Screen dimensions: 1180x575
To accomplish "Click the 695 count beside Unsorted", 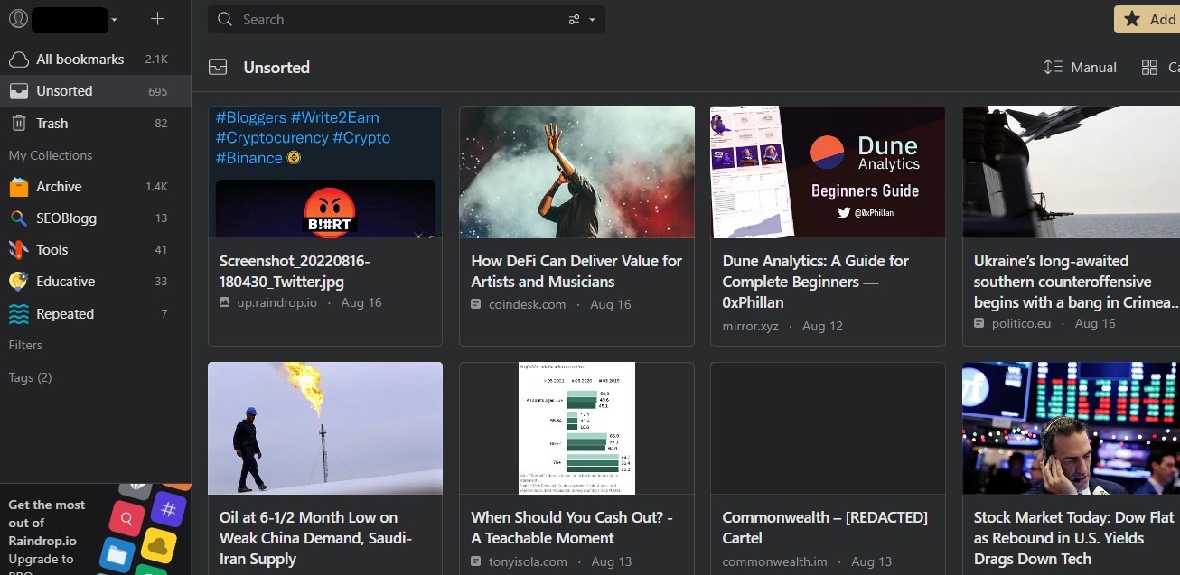I will click(158, 91).
